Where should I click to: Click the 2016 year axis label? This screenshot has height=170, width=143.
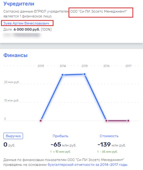click(107, 66)
